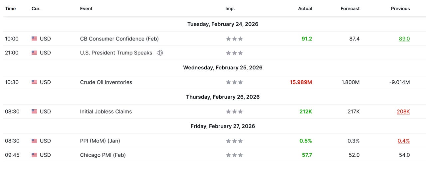
Task: Open the Chicago PMI (Feb) event
Action: coord(103,155)
